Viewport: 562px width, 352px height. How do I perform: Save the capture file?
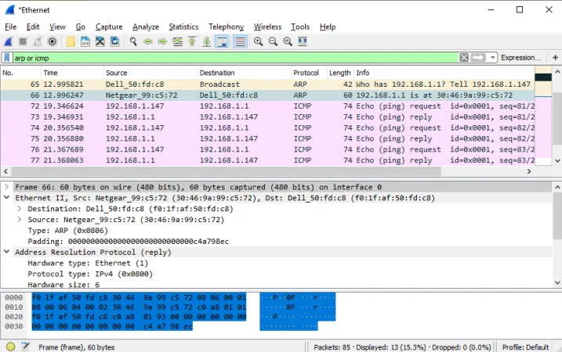pos(85,41)
